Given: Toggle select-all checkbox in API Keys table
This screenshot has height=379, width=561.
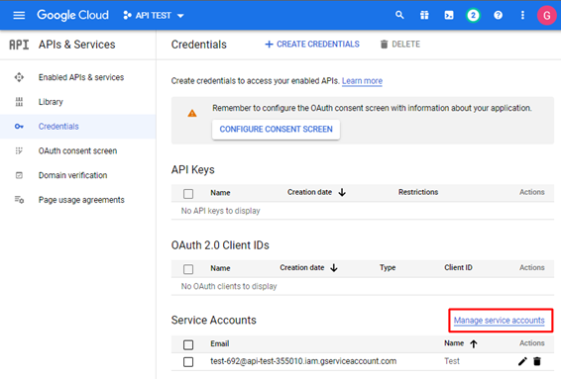Looking at the screenshot, I should (188, 194).
